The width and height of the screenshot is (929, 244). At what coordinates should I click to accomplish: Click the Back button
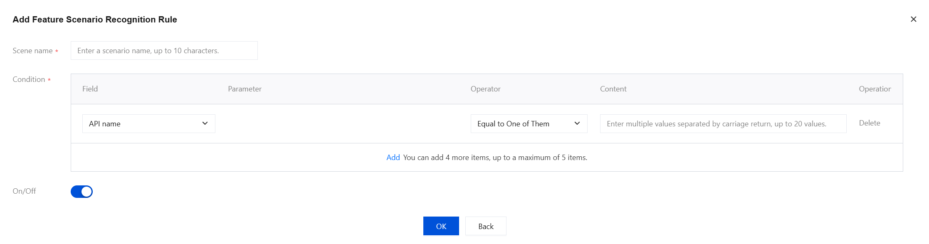pos(485,227)
